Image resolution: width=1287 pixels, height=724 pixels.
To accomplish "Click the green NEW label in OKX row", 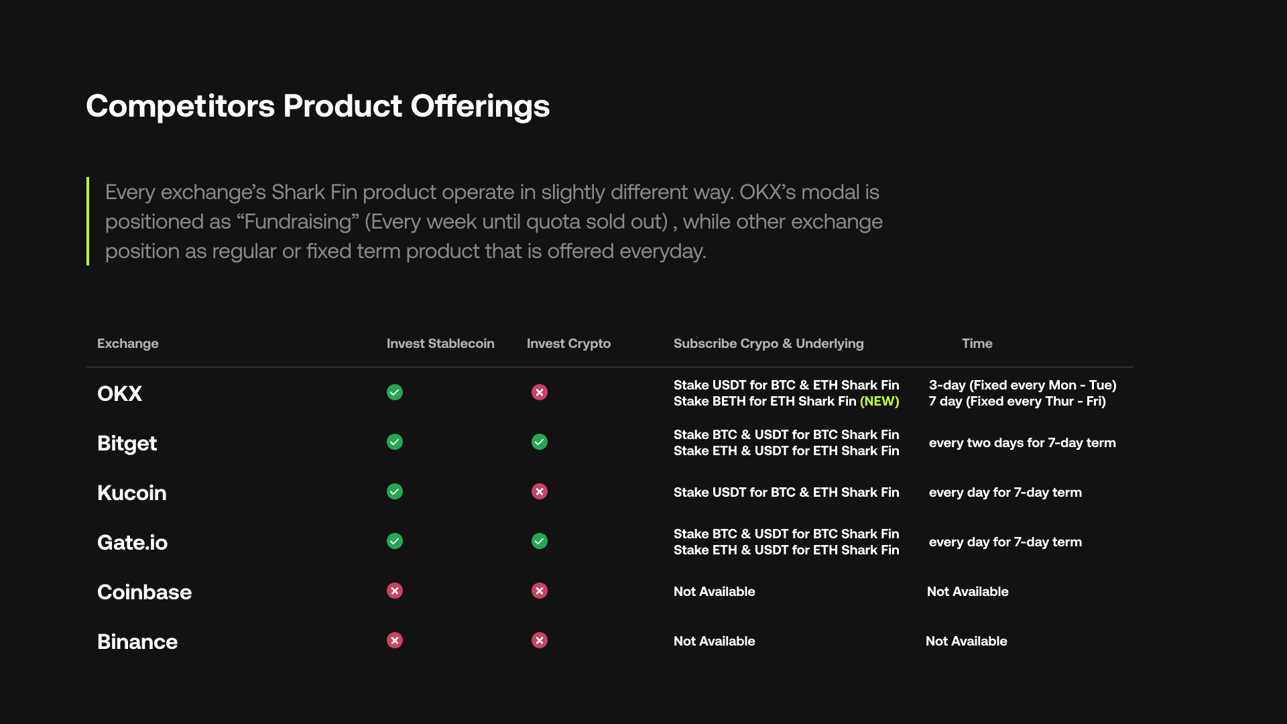I will (x=879, y=401).
